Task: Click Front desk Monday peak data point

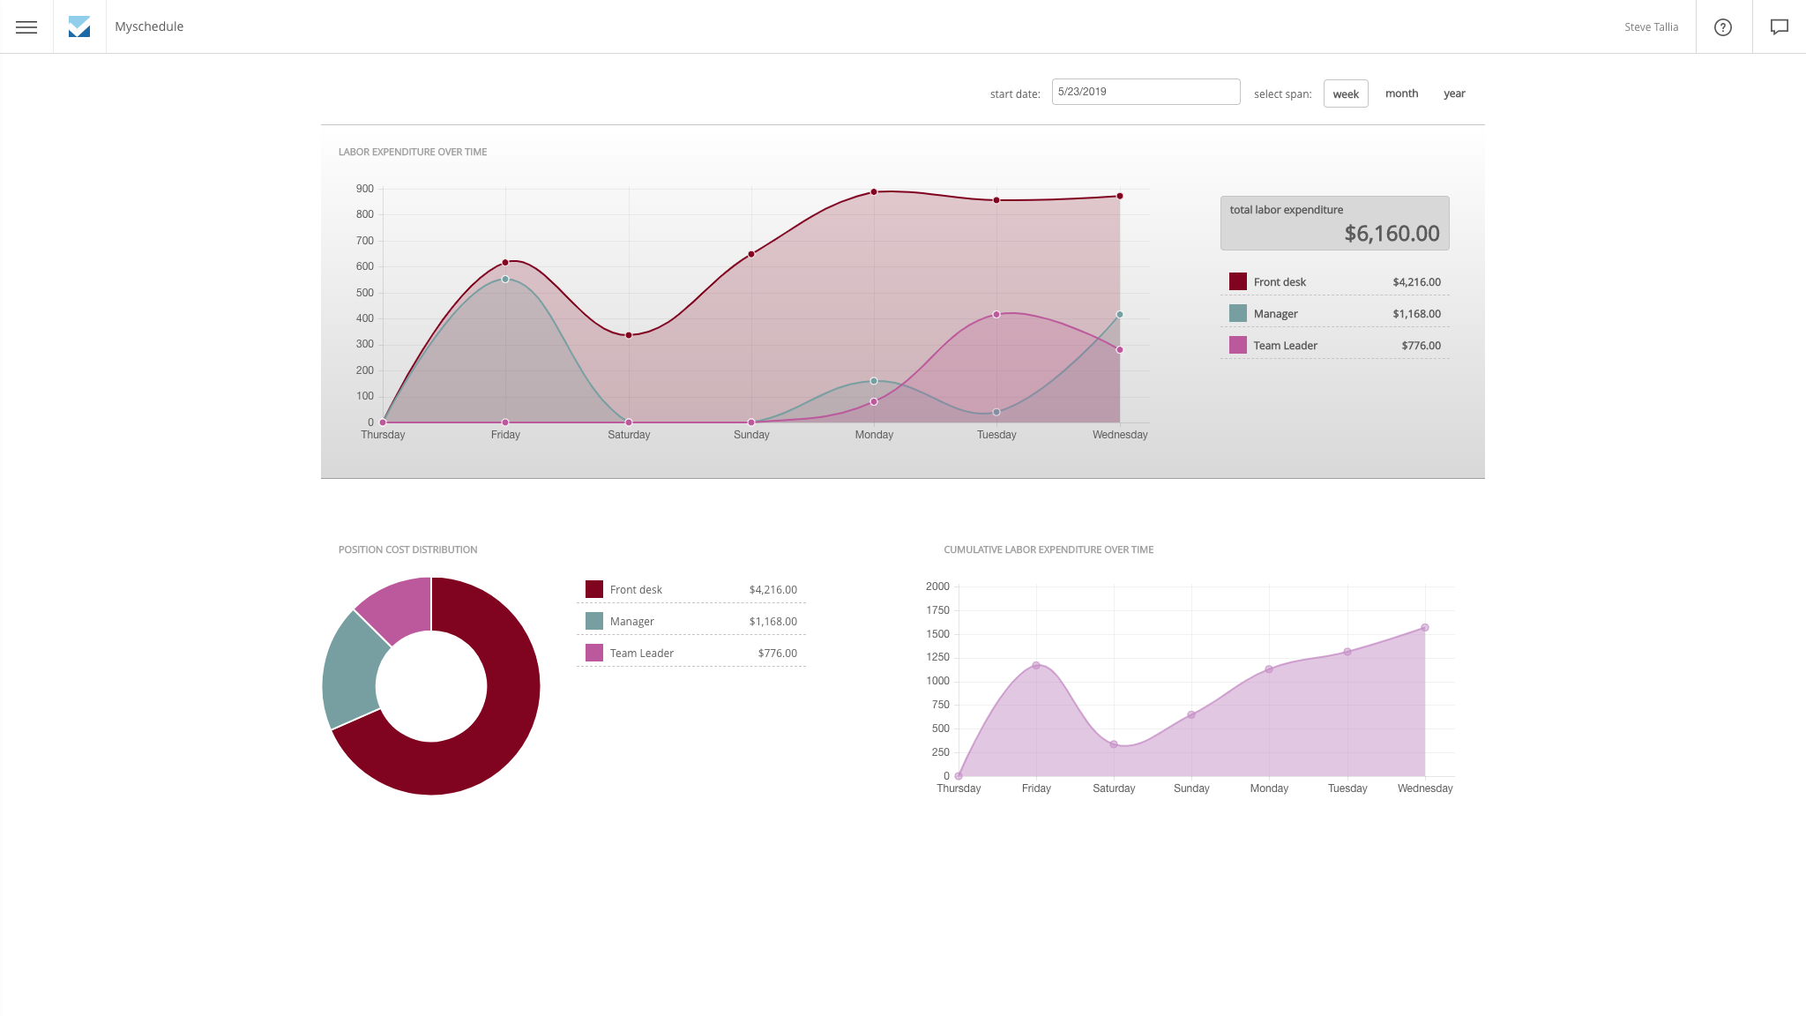Action: (x=874, y=192)
